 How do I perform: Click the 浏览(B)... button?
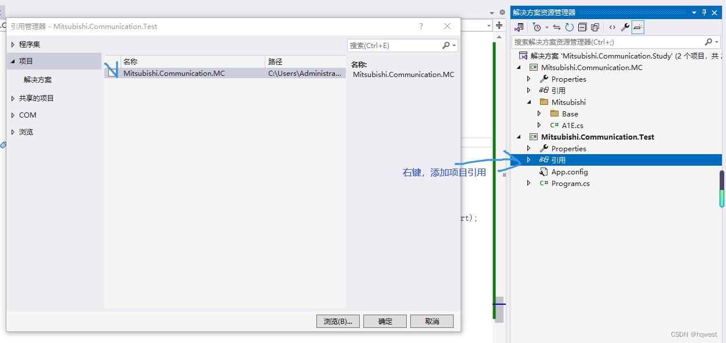point(338,321)
